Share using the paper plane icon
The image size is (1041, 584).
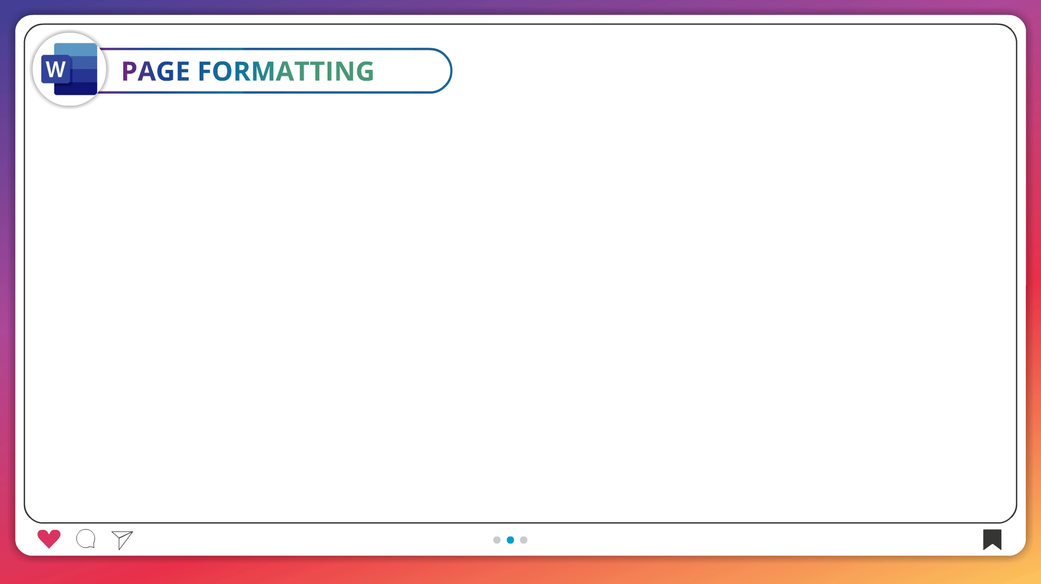click(x=122, y=540)
